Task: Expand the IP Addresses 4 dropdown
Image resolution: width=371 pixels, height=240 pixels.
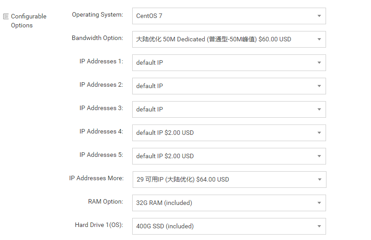Action: coord(228,133)
